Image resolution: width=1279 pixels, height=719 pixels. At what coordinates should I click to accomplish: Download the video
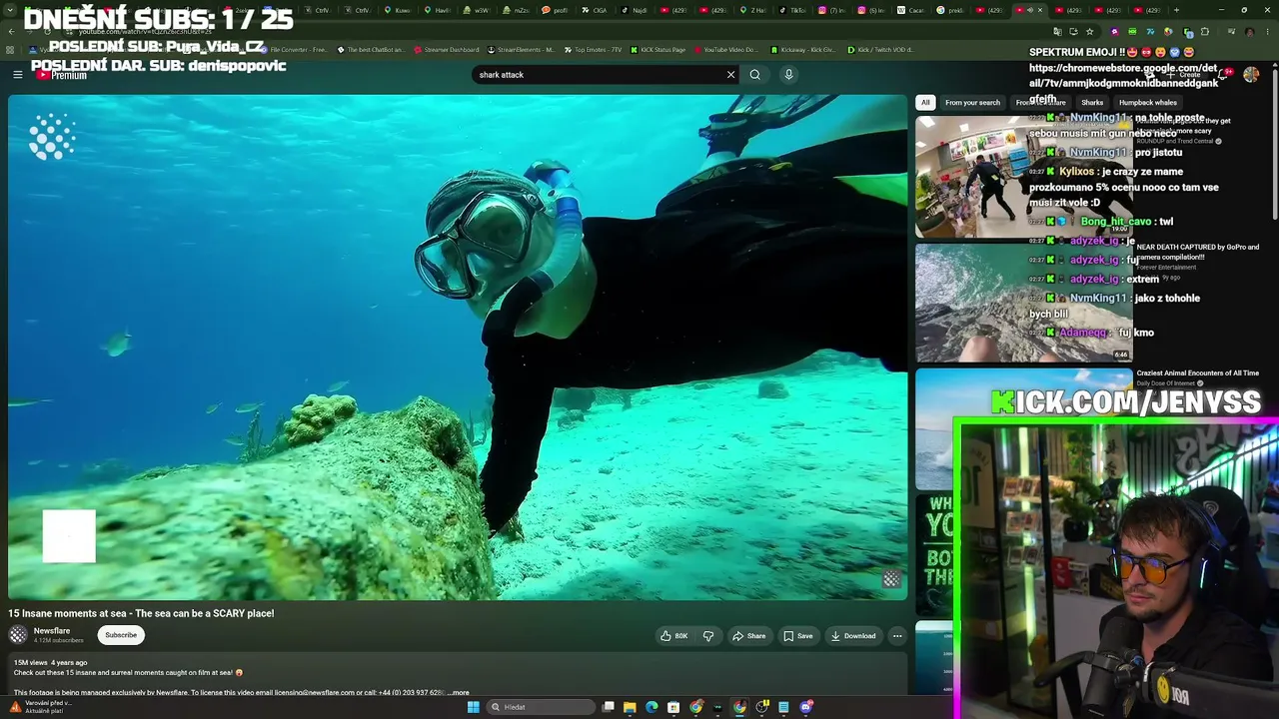(852, 636)
